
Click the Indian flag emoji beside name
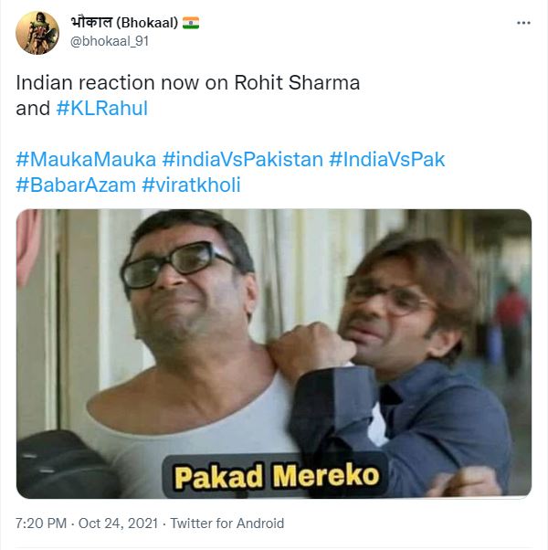tap(191, 23)
